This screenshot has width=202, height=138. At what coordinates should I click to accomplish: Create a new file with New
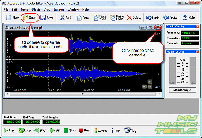pos(12,18)
